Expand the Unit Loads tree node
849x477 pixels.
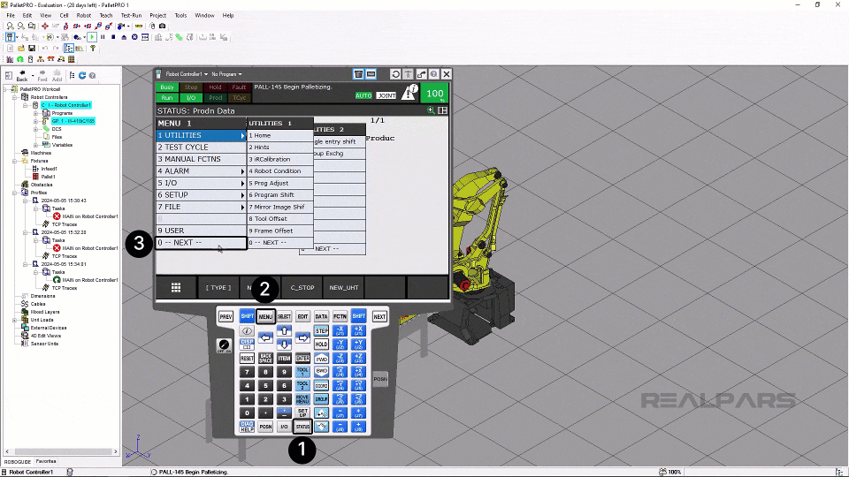(x=15, y=320)
